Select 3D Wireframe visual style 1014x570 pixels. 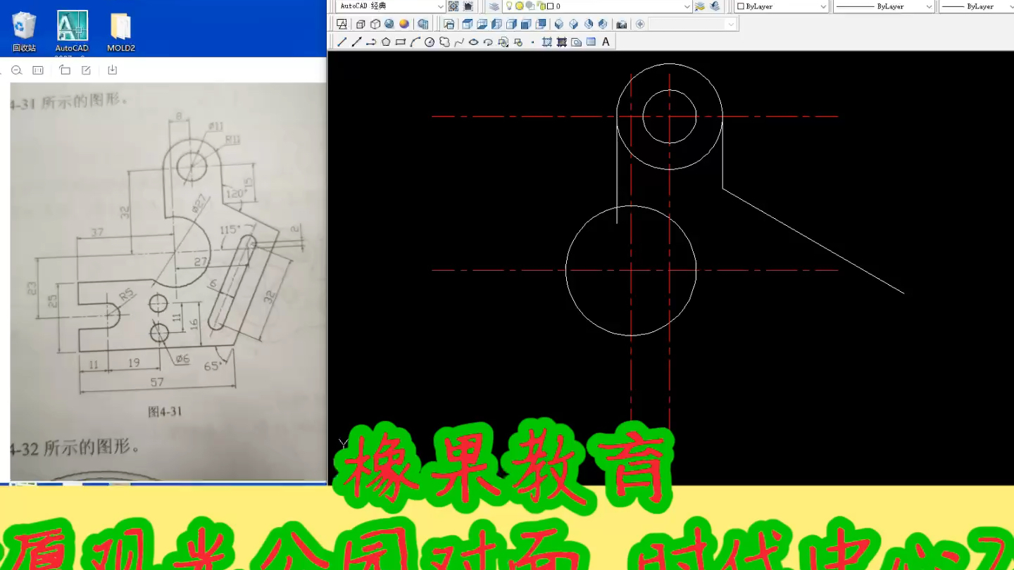point(361,24)
